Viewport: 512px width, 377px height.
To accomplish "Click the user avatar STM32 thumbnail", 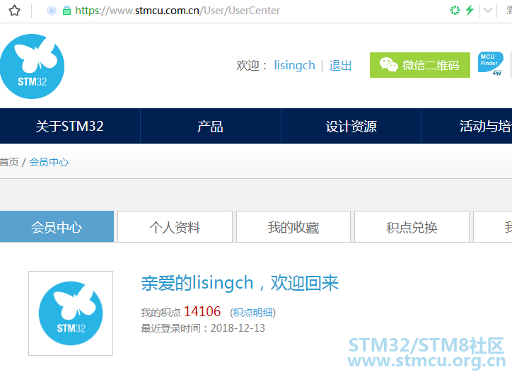I will pyautogui.click(x=71, y=313).
